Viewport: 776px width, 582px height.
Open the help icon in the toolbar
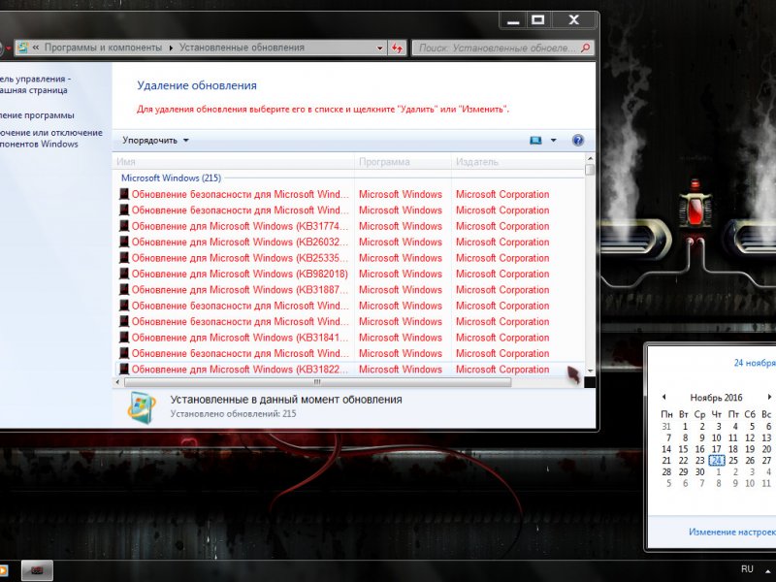[x=577, y=140]
